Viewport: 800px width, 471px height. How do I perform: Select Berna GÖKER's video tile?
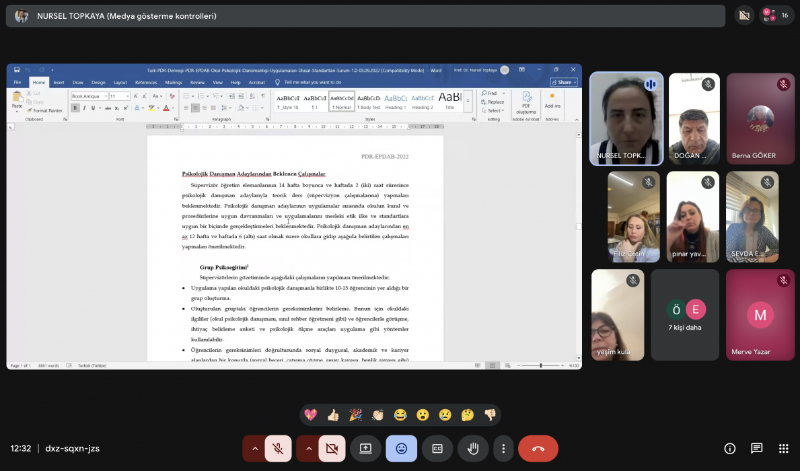click(x=760, y=119)
